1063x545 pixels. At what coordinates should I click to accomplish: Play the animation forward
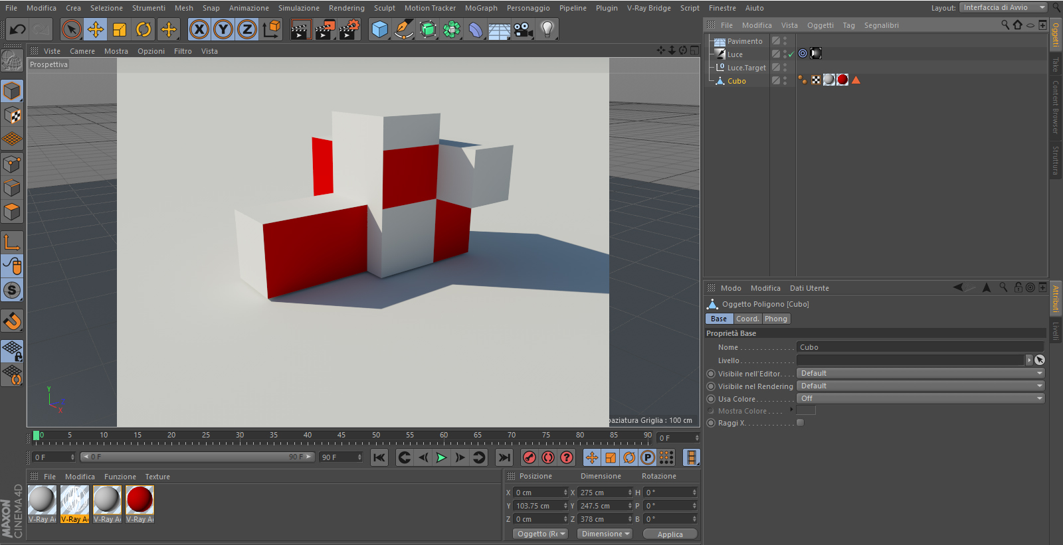(441, 457)
